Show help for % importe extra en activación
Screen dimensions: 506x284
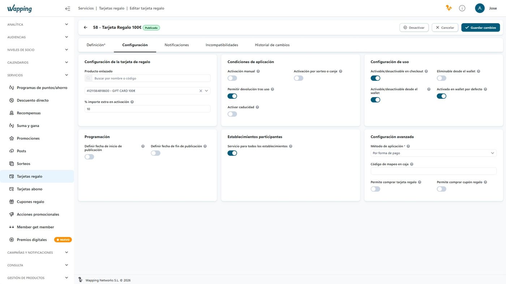click(x=132, y=102)
